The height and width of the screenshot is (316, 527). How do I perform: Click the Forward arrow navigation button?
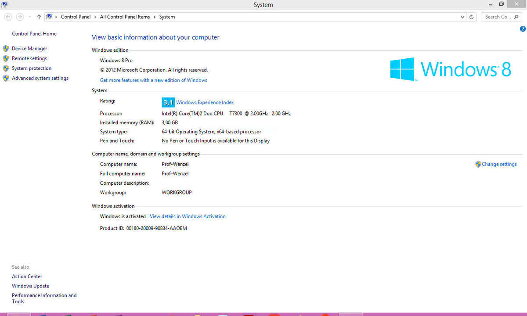pos(20,17)
